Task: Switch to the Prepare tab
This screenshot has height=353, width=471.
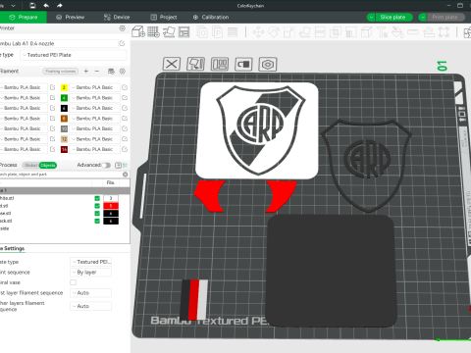Action: (x=24, y=17)
